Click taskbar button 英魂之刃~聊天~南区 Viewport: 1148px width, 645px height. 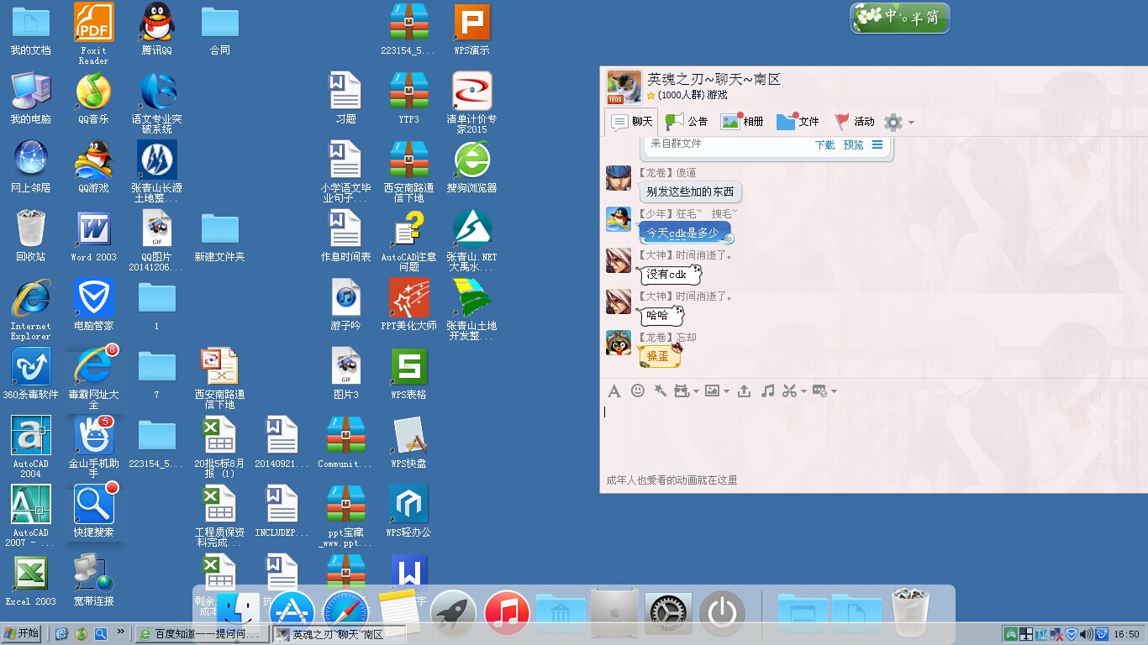(339, 634)
